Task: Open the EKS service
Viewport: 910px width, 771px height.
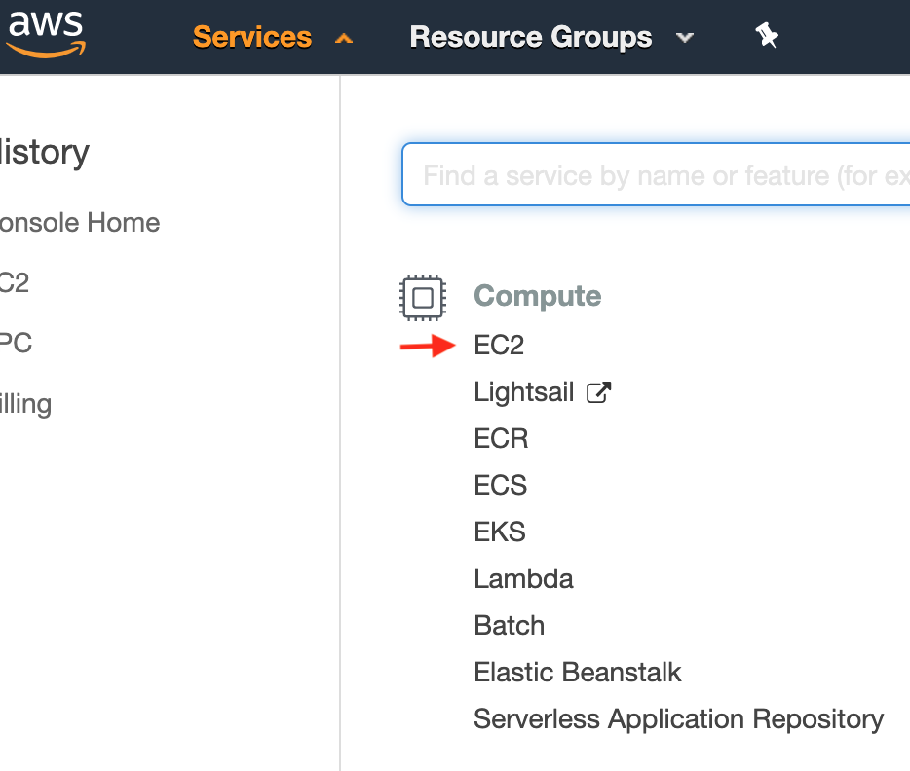Action: click(500, 532)
